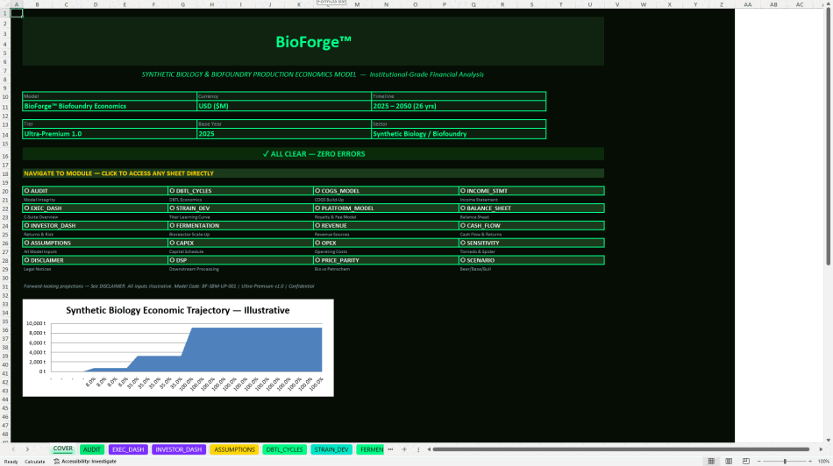Switch to Normal view in status bar

711,462
